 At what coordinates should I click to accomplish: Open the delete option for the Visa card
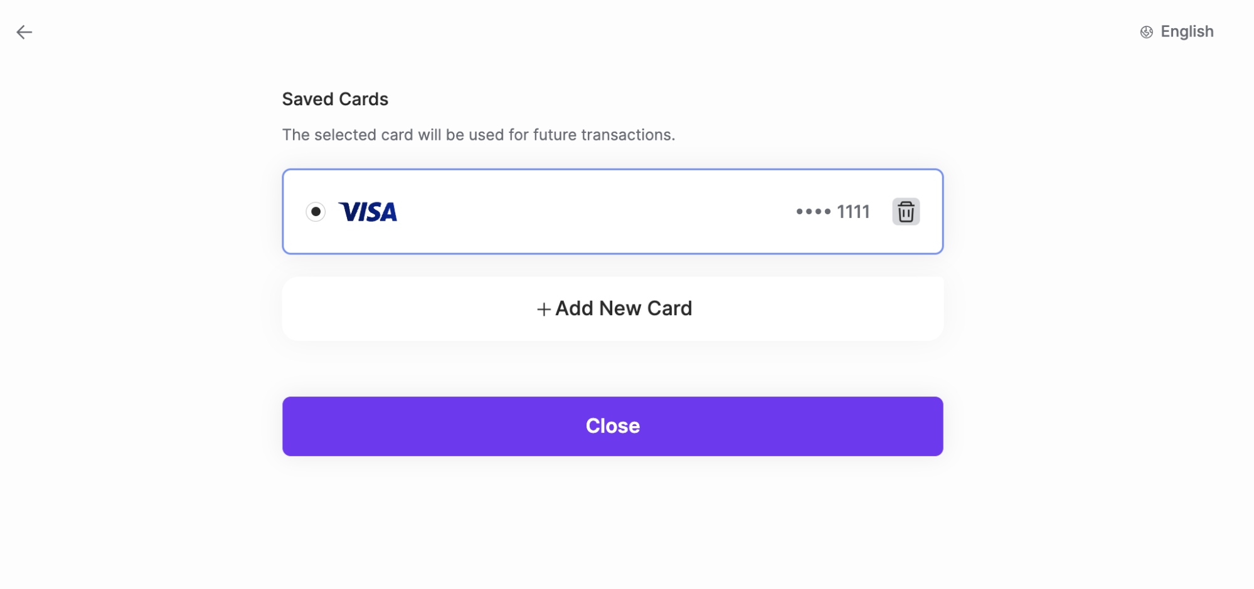click(905, 211)
